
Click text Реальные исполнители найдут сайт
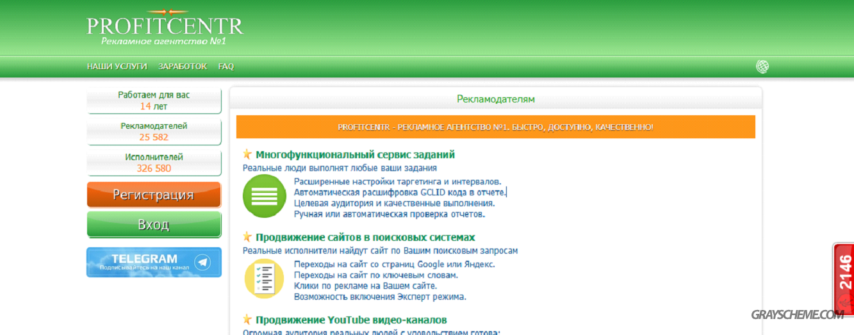(x=380, y=250)
